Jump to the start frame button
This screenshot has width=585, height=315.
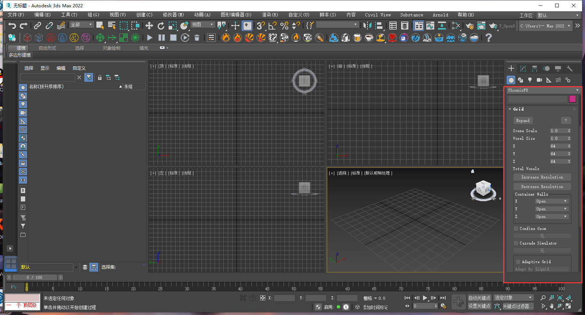[408, 298]
